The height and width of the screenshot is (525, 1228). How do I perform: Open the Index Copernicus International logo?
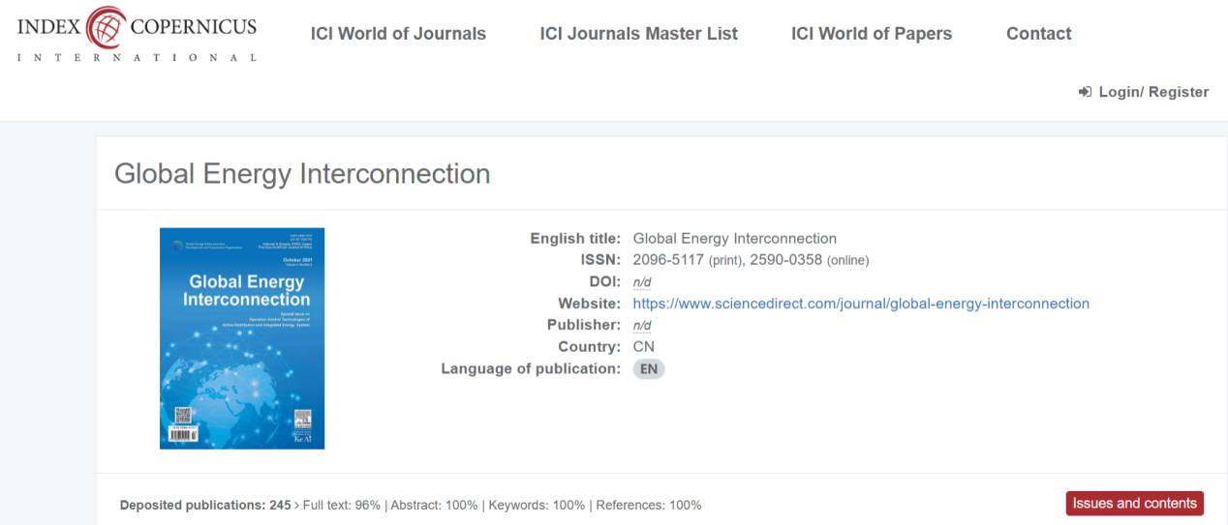(x=137, y=34)
